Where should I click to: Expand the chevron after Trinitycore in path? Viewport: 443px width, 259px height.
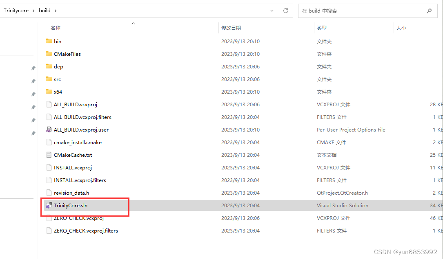[33, 11]
